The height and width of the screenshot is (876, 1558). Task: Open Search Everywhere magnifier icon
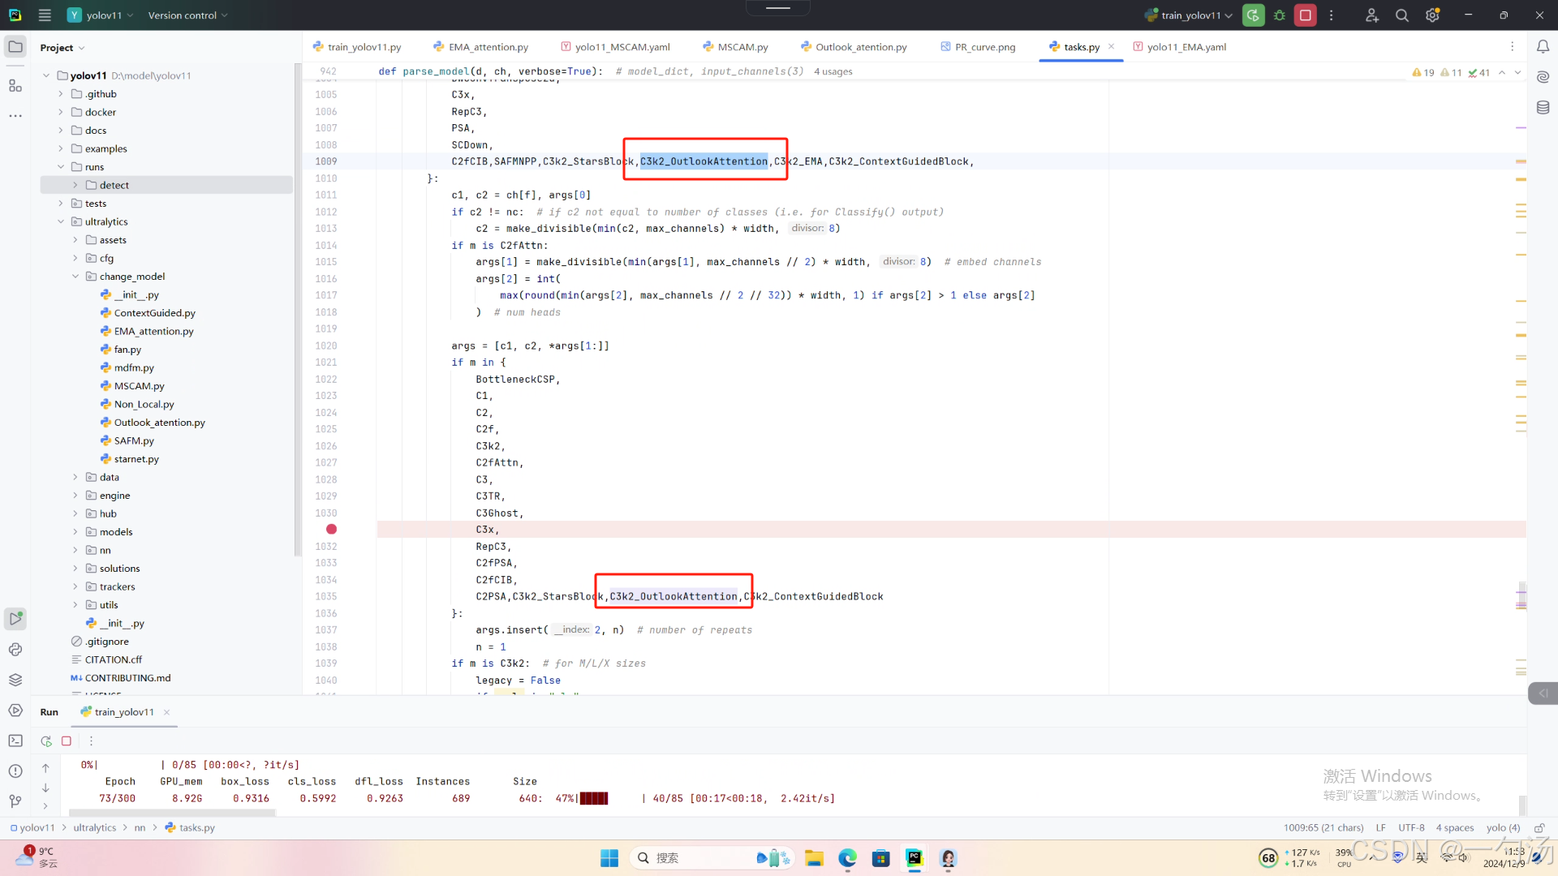(1401, 15)
